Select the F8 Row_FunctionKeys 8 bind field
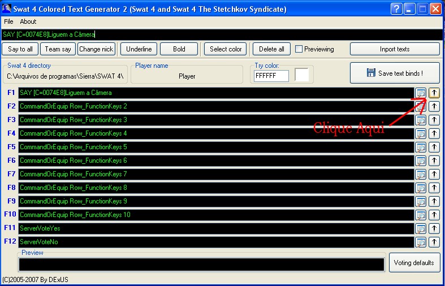 coord(216,188)
